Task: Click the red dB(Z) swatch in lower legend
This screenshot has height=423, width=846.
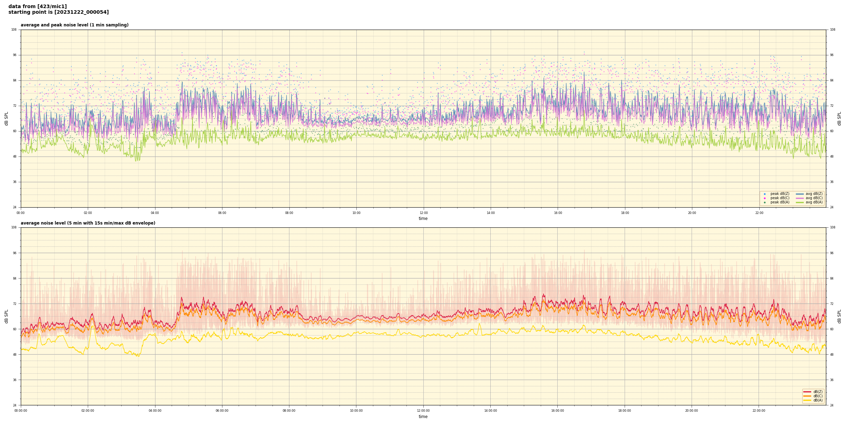Action: 807,392
